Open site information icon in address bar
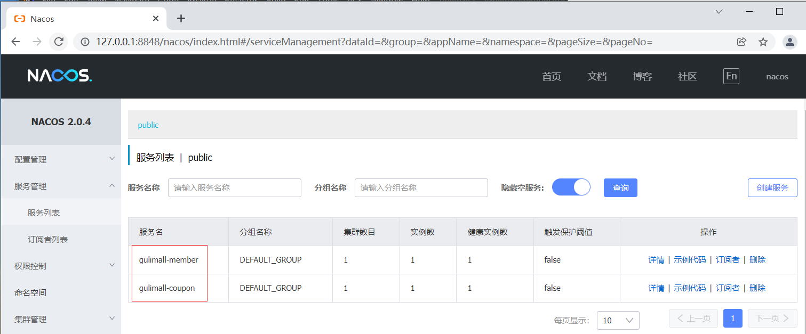Viewport: 806px width, 334px height. (x=84, y=42)
